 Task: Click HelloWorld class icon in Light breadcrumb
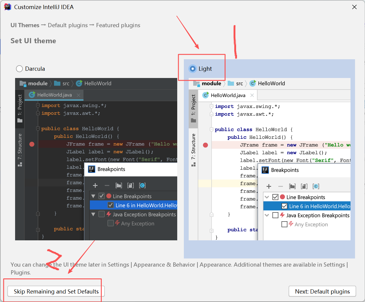(253, 83)
